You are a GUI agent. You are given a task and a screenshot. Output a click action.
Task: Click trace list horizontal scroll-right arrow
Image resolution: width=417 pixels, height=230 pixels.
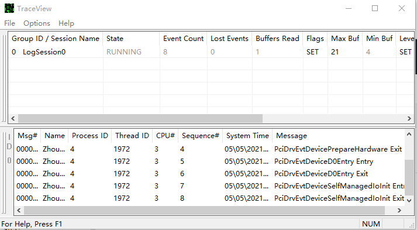tap(399, 210)
